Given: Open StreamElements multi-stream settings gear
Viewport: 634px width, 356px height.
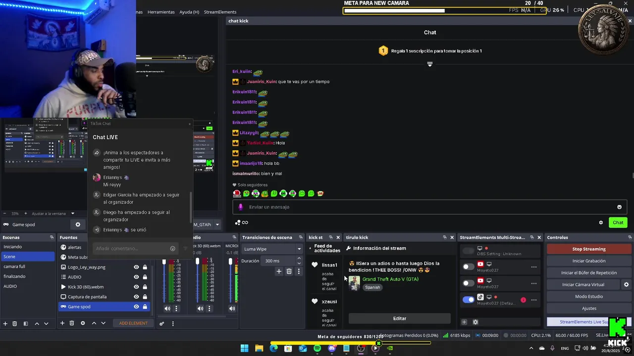Looking at the screenshot, I should (475, 322).
